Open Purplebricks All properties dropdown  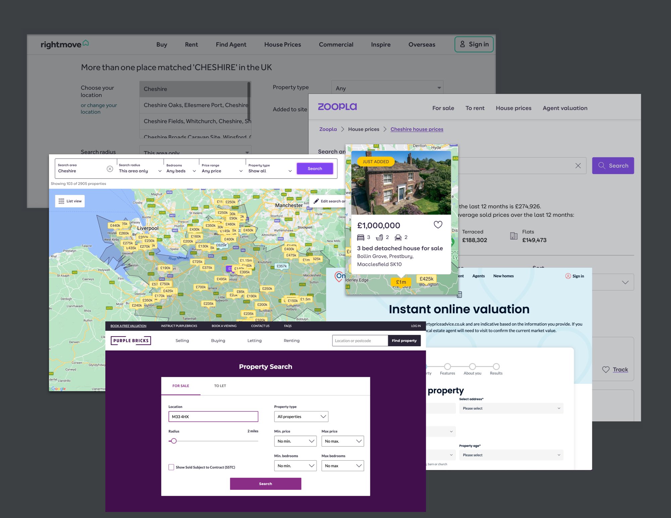tap(301, 417)
